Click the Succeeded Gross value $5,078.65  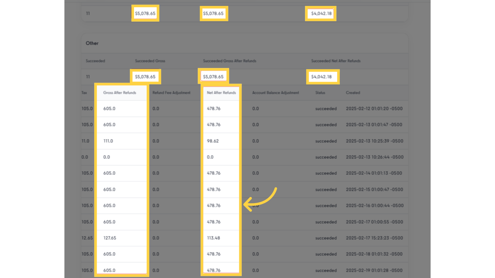tap(145, 76)
